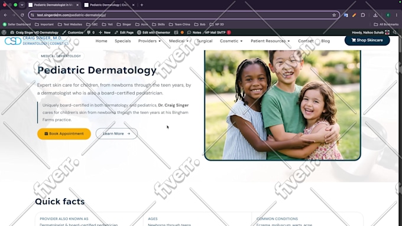Viewport: 402px width, 226px height.
Task: Open the Blog nav item
Action: click(x=325, y=41)
